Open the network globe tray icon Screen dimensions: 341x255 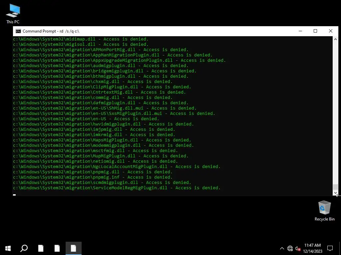click(x=290, y=248)
